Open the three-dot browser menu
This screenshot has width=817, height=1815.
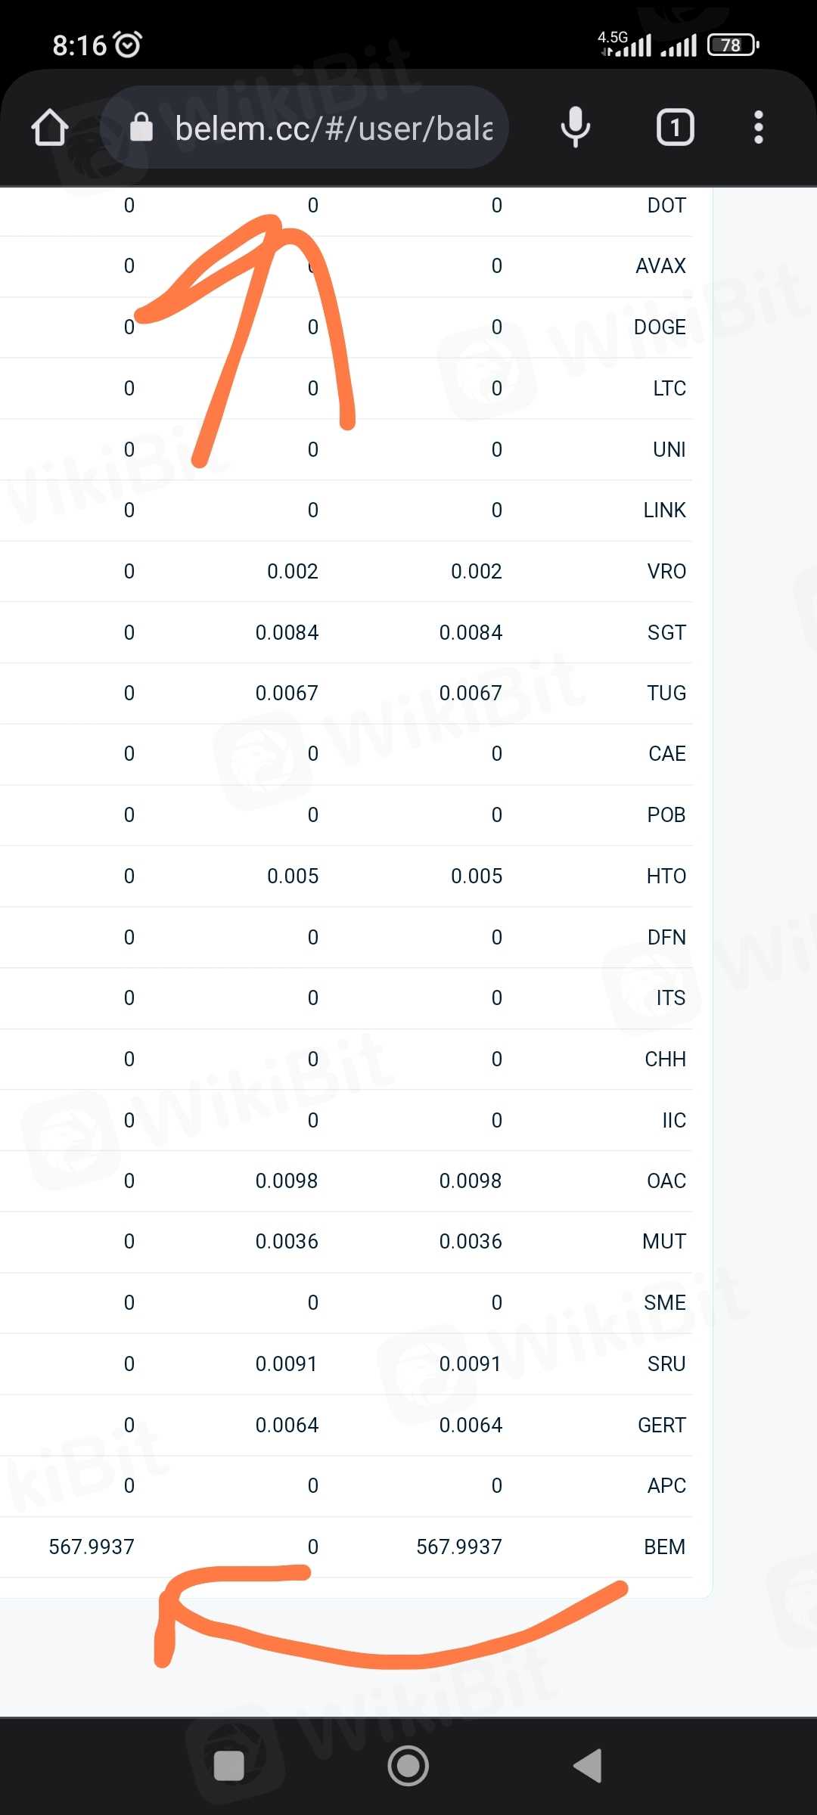pos(758,127)
